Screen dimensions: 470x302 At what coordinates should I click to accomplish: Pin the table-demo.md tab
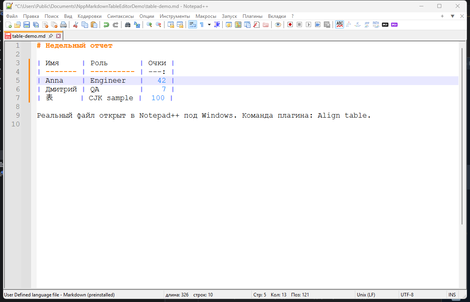pos(51,36)
